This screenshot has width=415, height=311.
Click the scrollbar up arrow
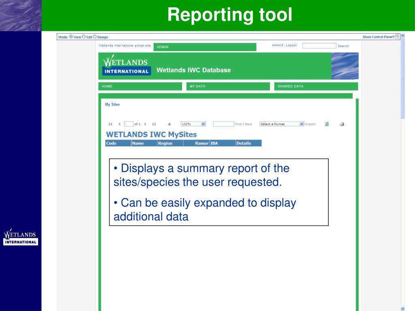point(402,35)
